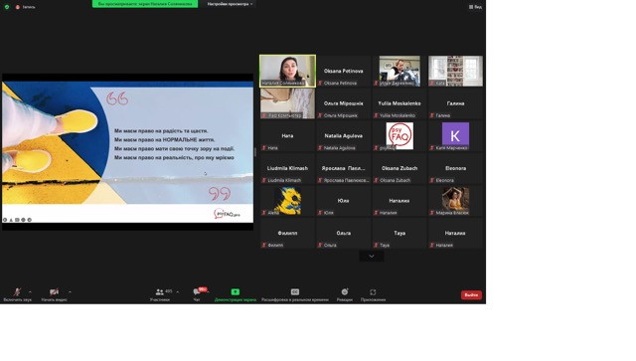Expand video options arrow beside camera
The height and width of the screenshot is (361, 636).
tap(70, 292)
